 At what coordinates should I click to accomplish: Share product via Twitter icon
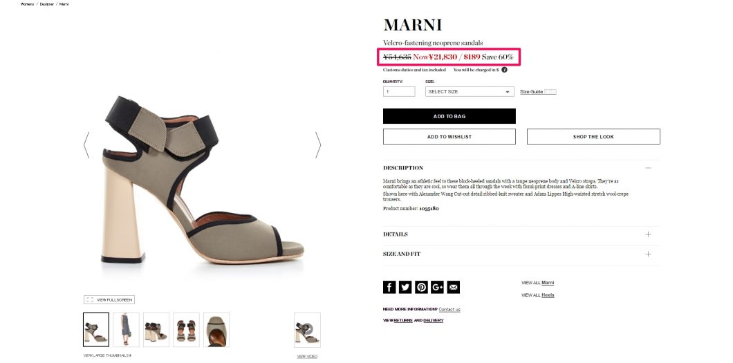(405, 288)
